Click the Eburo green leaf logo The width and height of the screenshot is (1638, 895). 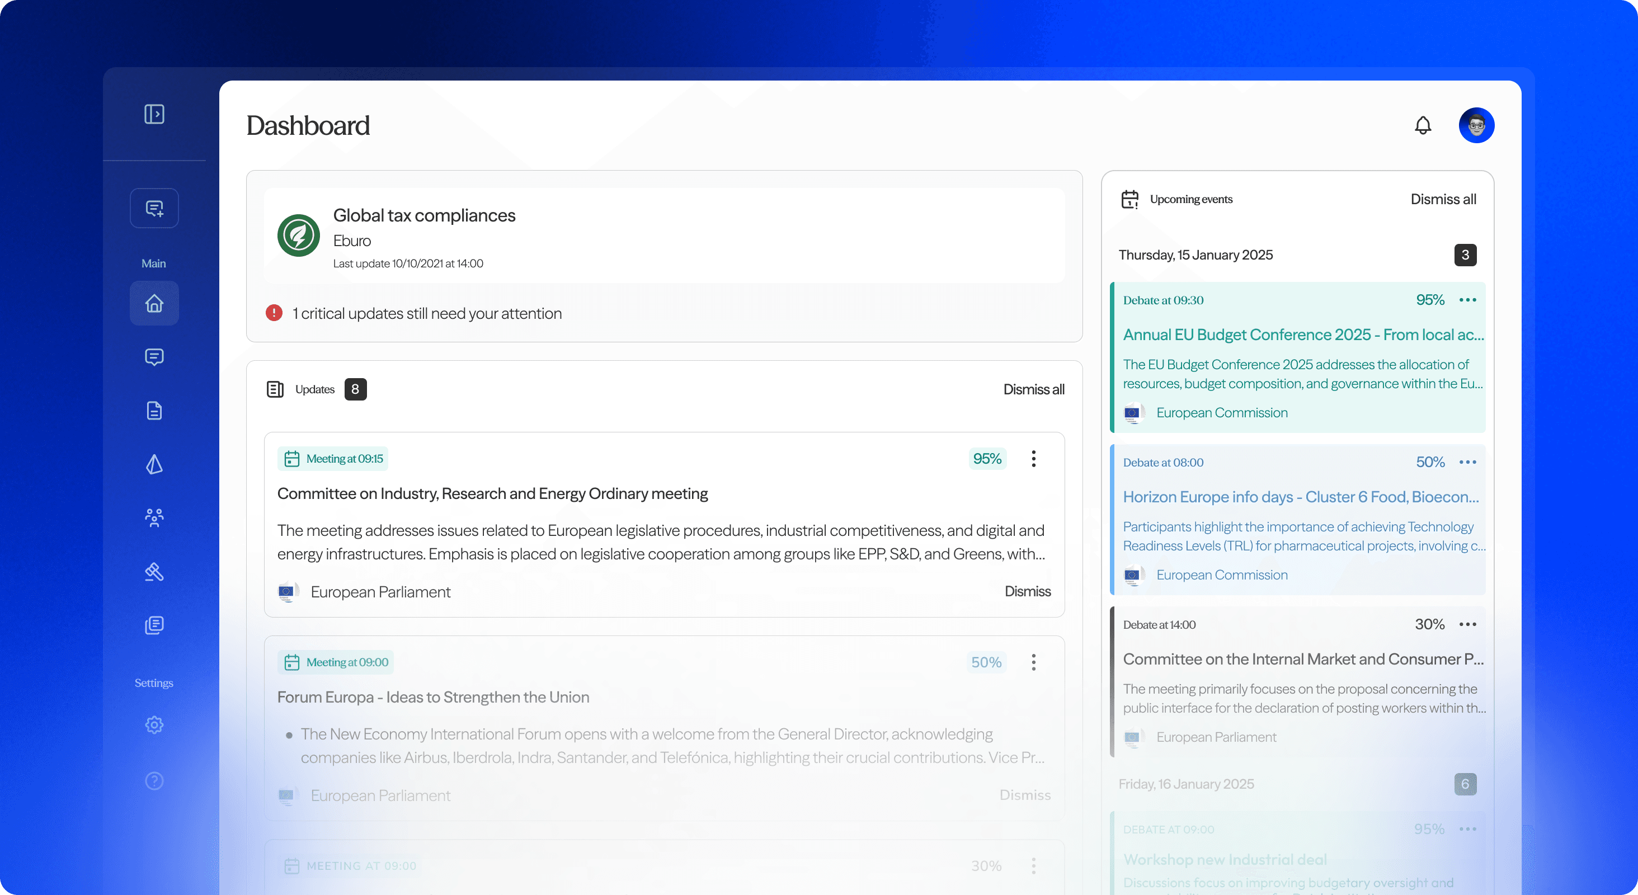point(298,235)
